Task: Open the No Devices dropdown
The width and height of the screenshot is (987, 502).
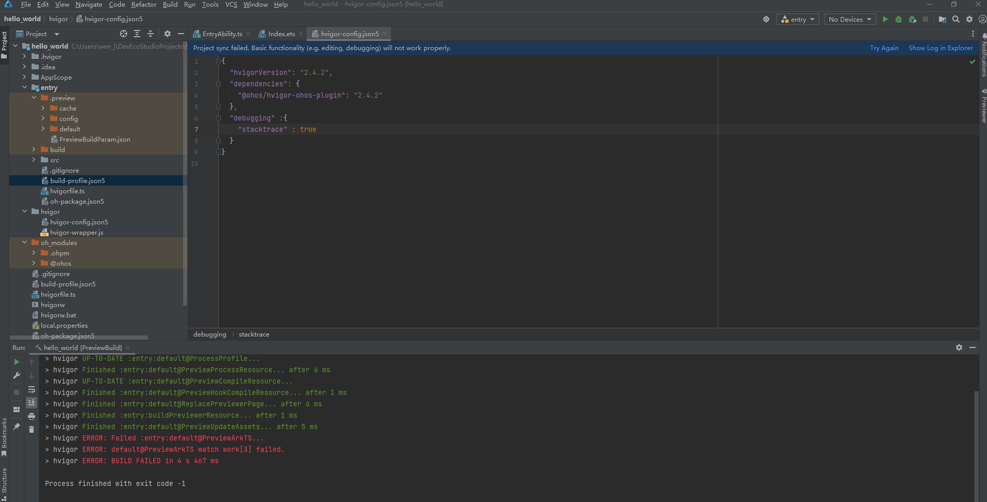Action: [850, 19]
